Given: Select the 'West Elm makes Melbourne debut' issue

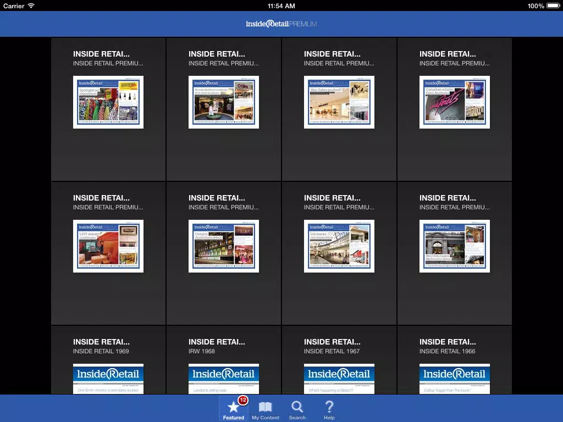Looking at the screenshot, I should coord(455,246).
